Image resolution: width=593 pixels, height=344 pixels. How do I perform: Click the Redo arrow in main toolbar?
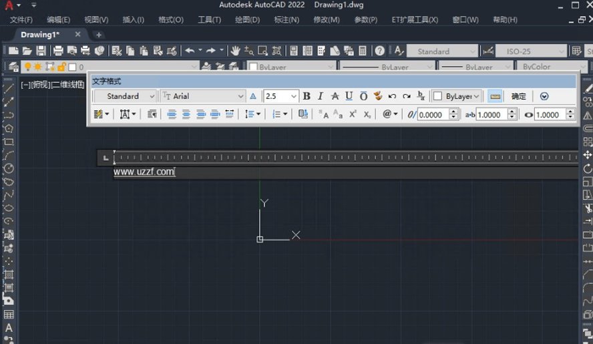point(211,50)
